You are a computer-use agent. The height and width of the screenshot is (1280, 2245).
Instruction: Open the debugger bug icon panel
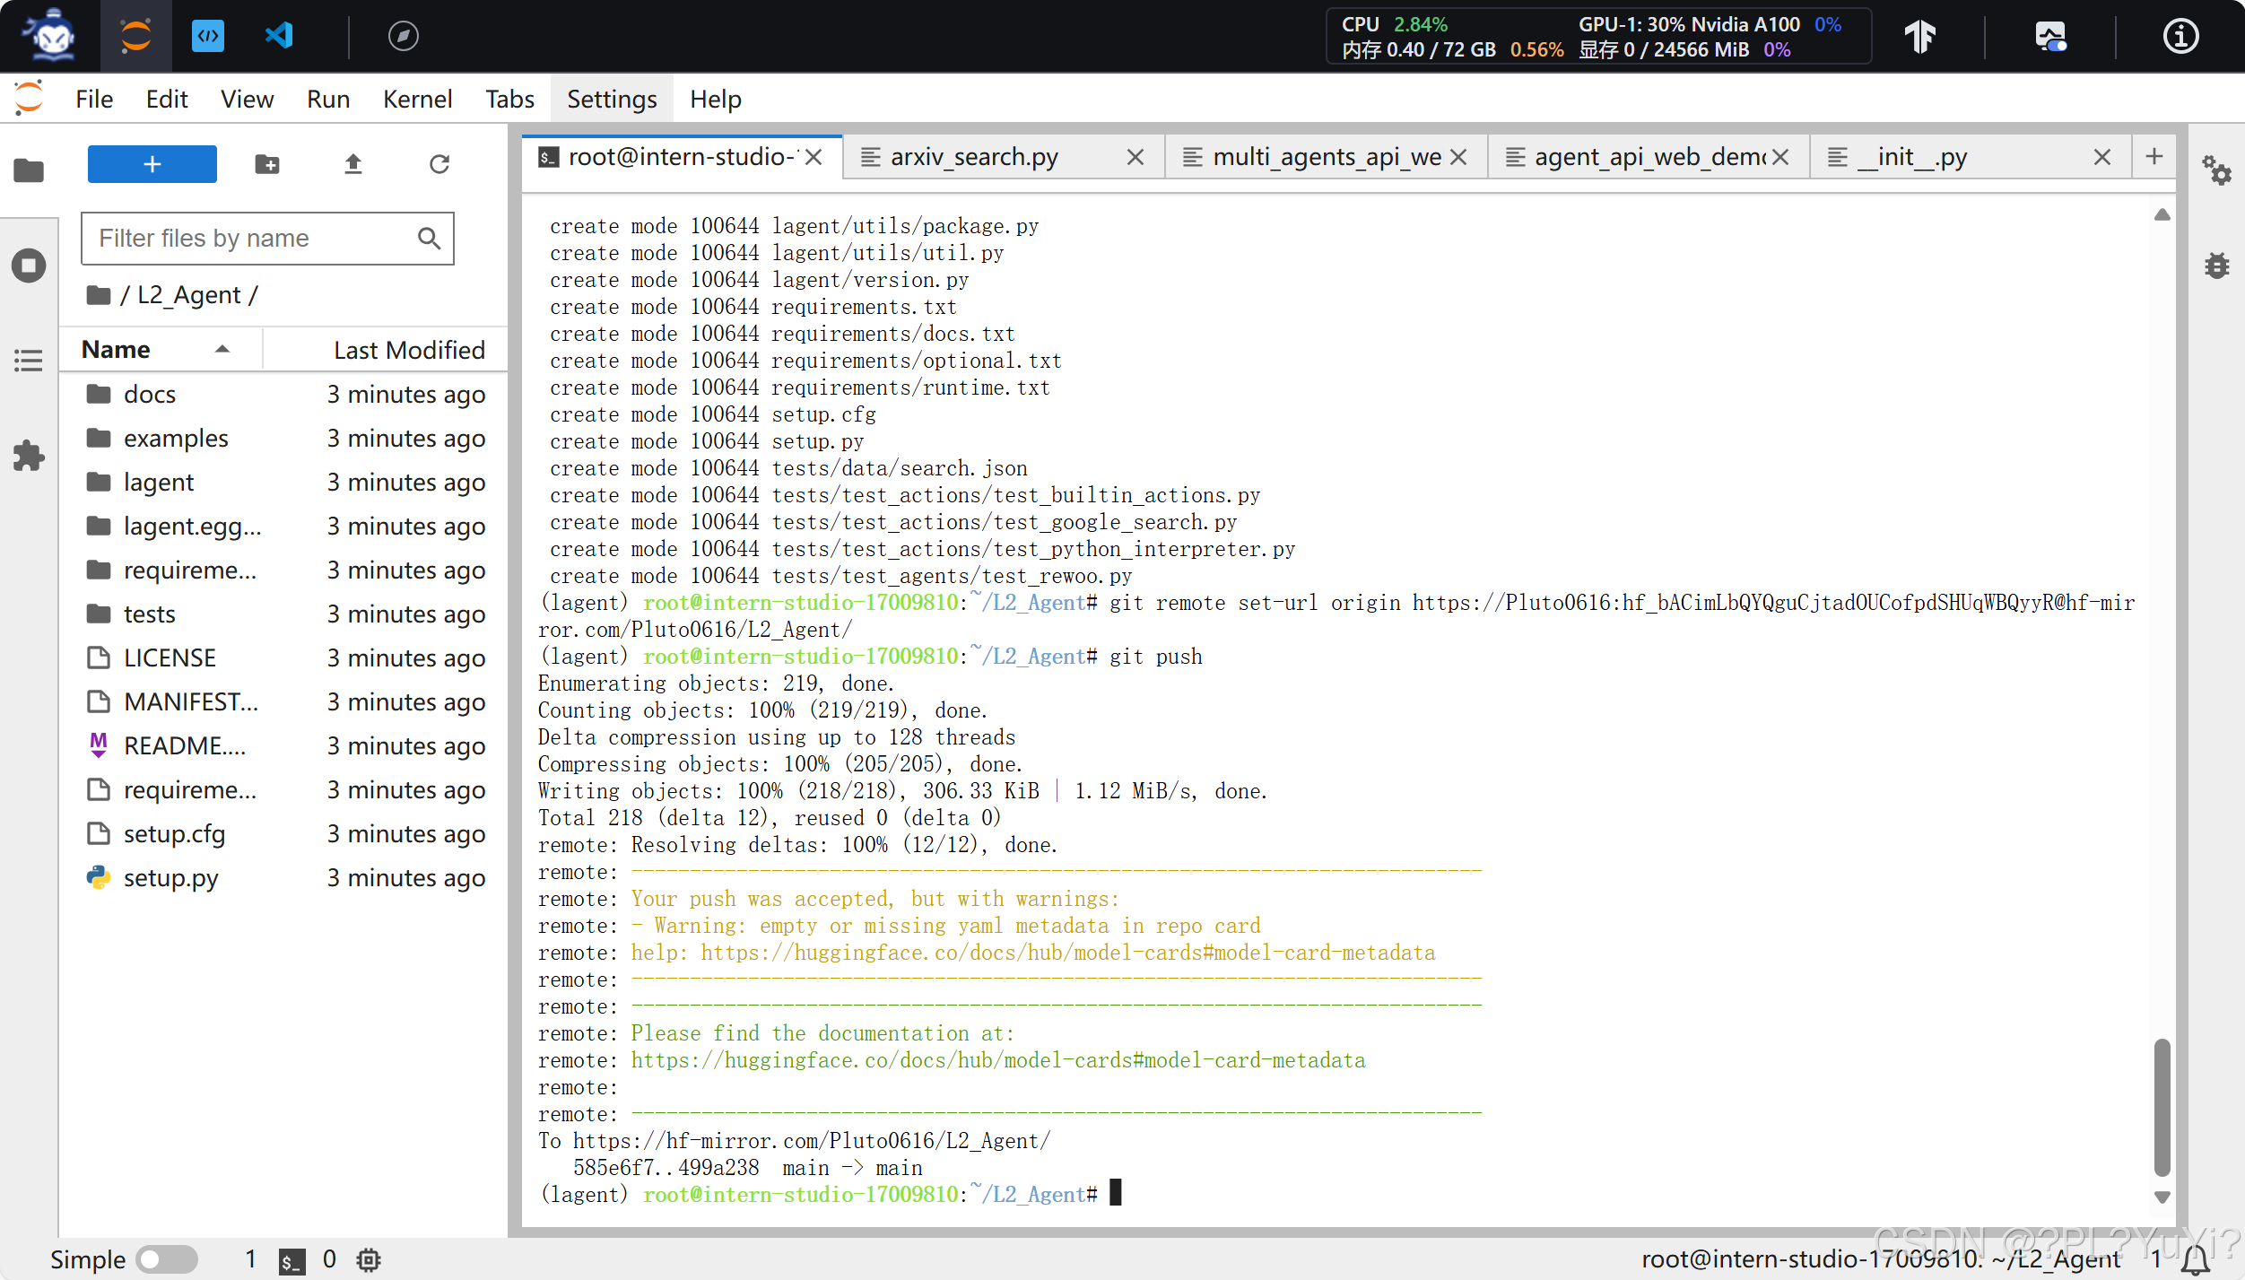2216,266
